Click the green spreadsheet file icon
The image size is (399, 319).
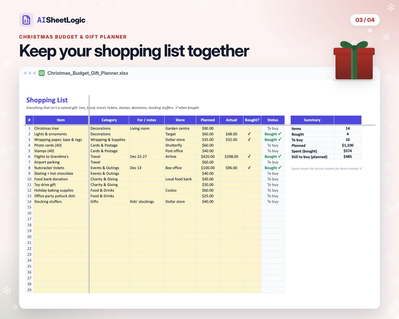coord(42,73)
